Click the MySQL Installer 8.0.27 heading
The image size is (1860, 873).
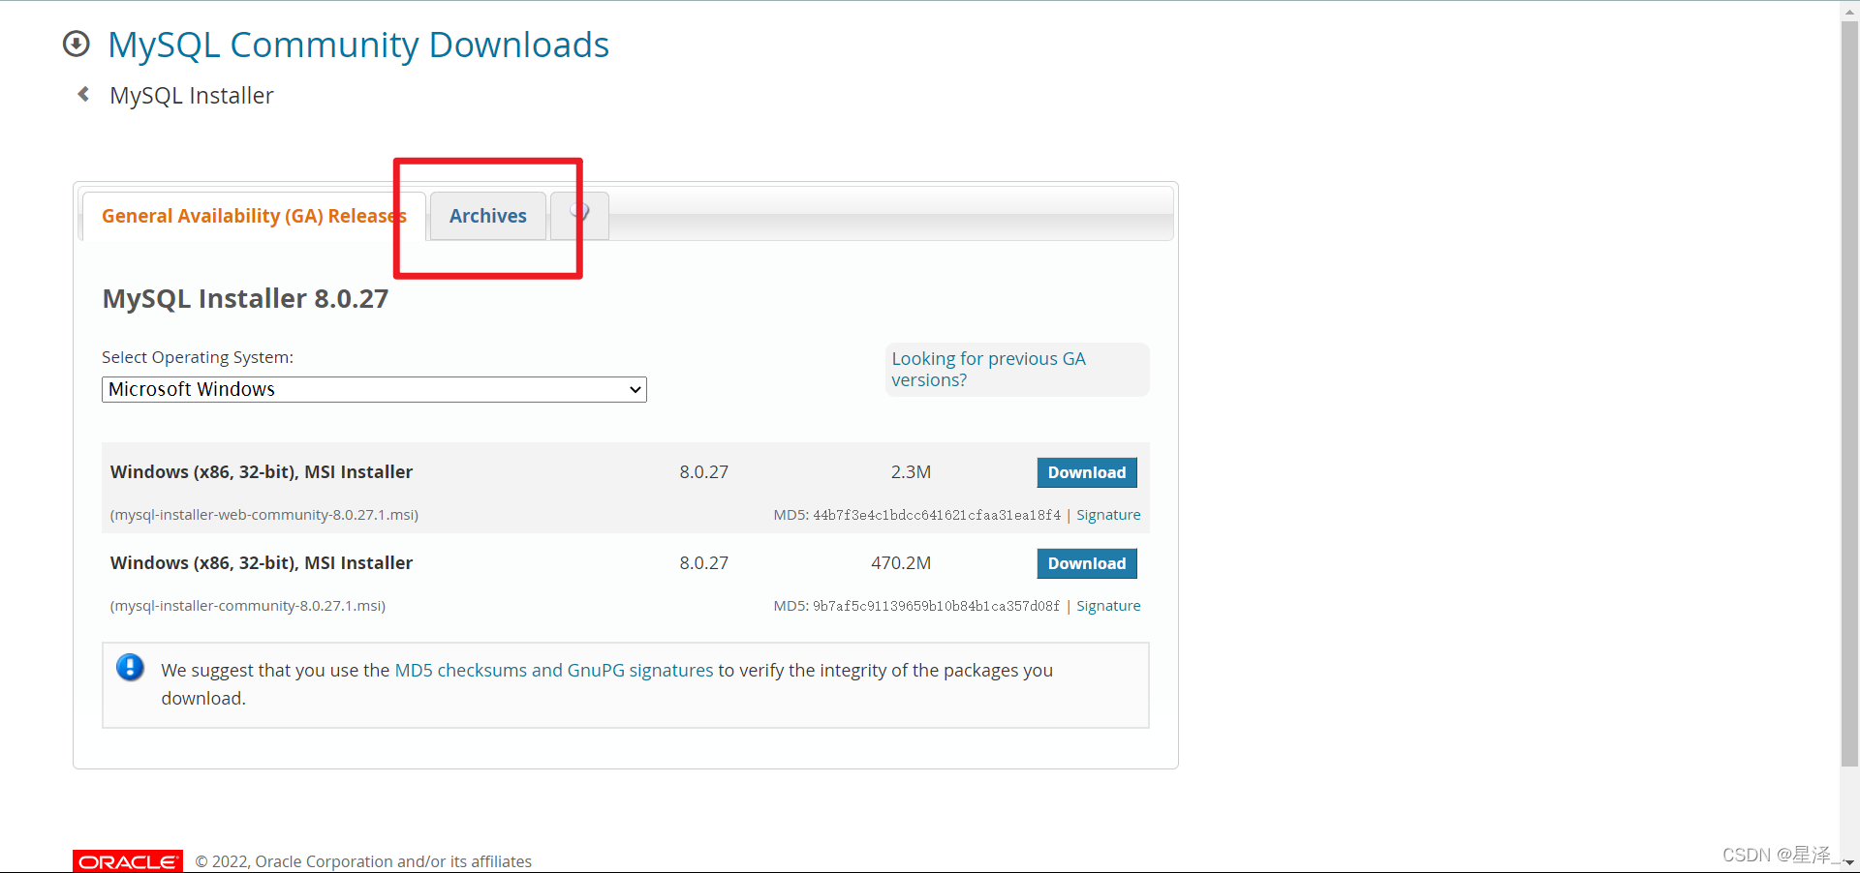245,298
